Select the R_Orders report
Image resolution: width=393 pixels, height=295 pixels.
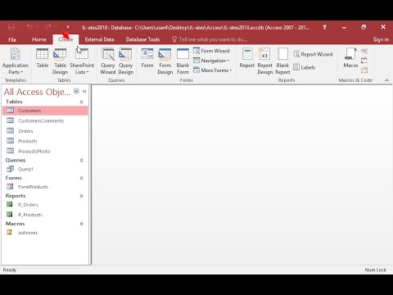(45, 205)
